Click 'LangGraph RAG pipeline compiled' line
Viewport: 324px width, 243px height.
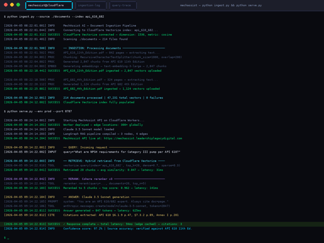pos(76,134)
